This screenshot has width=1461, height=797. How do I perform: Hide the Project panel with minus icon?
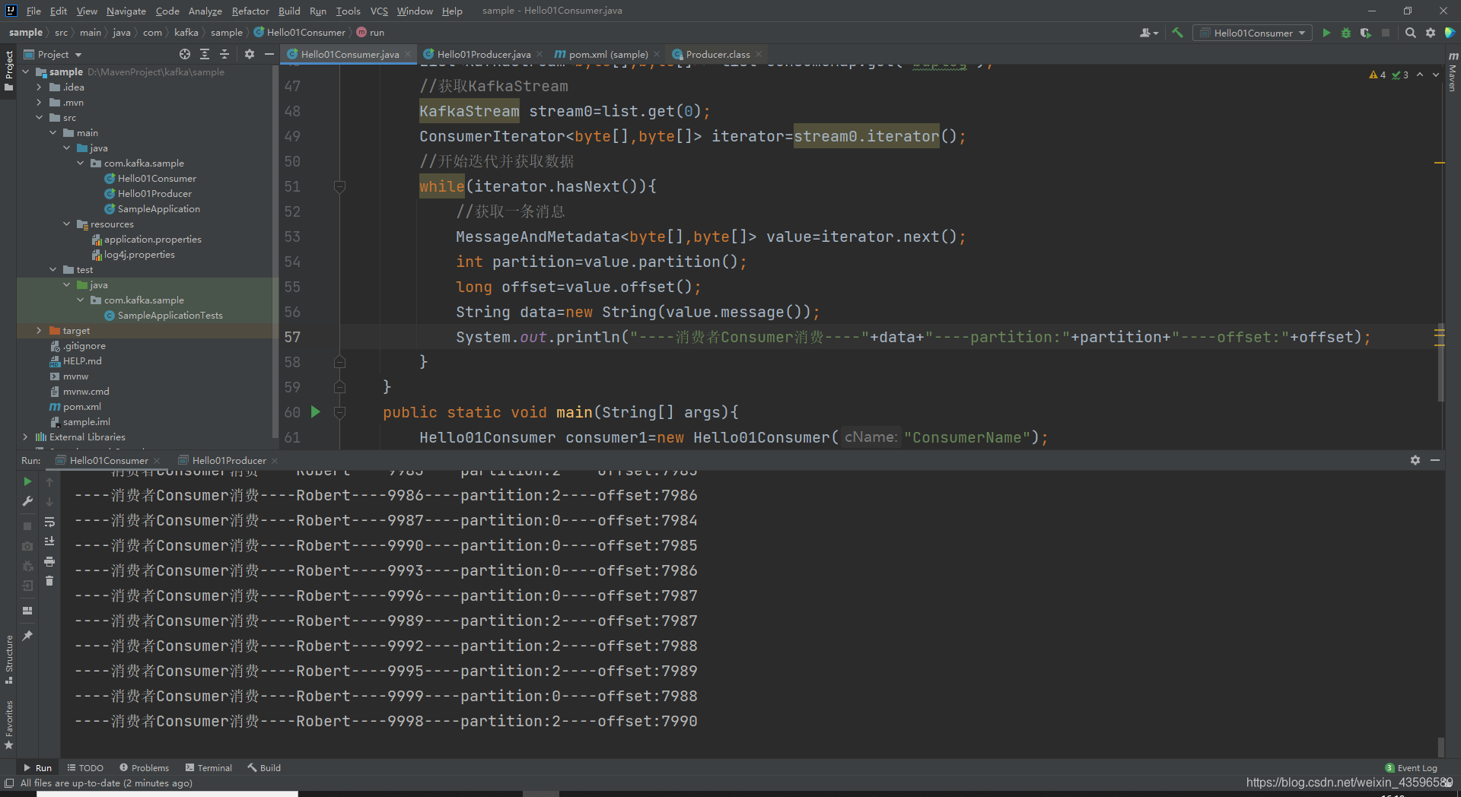pos(269,54)
